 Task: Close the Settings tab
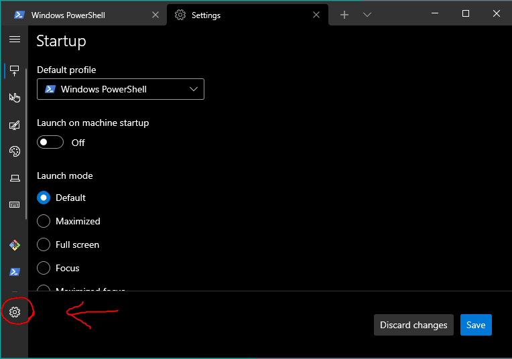316,15
